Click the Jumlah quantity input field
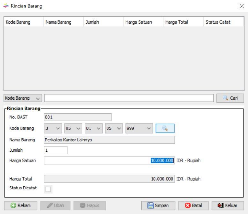248x214 pixels. pos(56,150)
